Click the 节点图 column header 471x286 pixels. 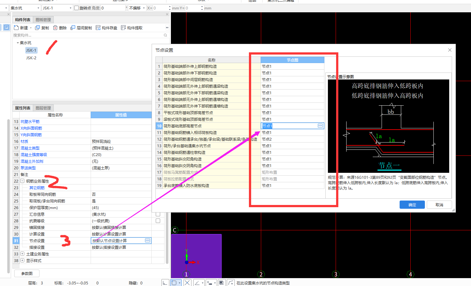[292, 60]
